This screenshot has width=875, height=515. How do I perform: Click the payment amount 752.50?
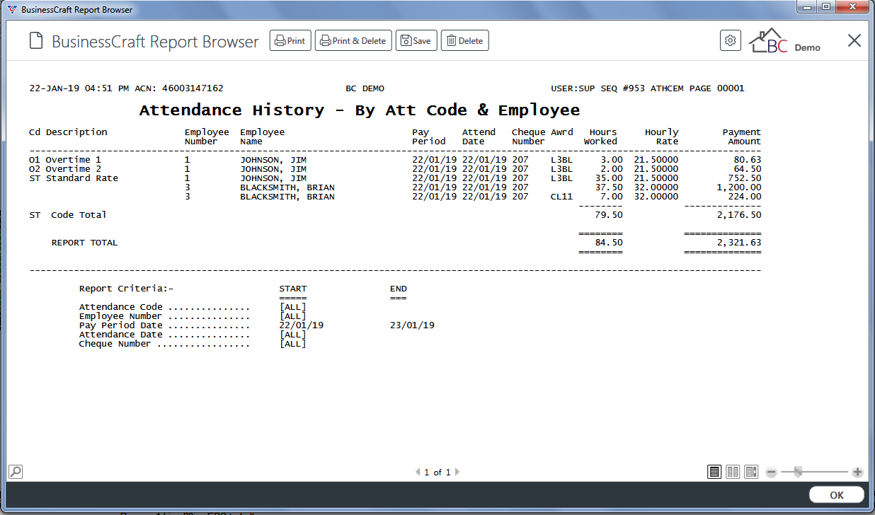pyautogui.click(x=744, y=178)
